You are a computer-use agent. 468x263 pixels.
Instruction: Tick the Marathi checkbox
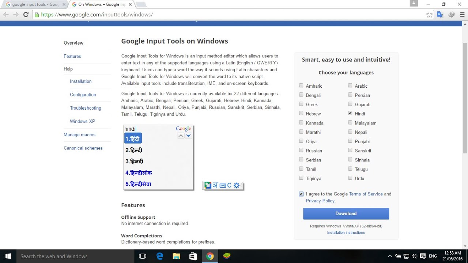(x=301, y=132)
